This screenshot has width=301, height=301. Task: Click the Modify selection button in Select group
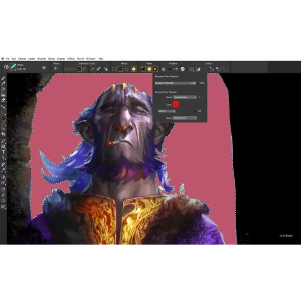pyautogui.click(x=191, y=69)
